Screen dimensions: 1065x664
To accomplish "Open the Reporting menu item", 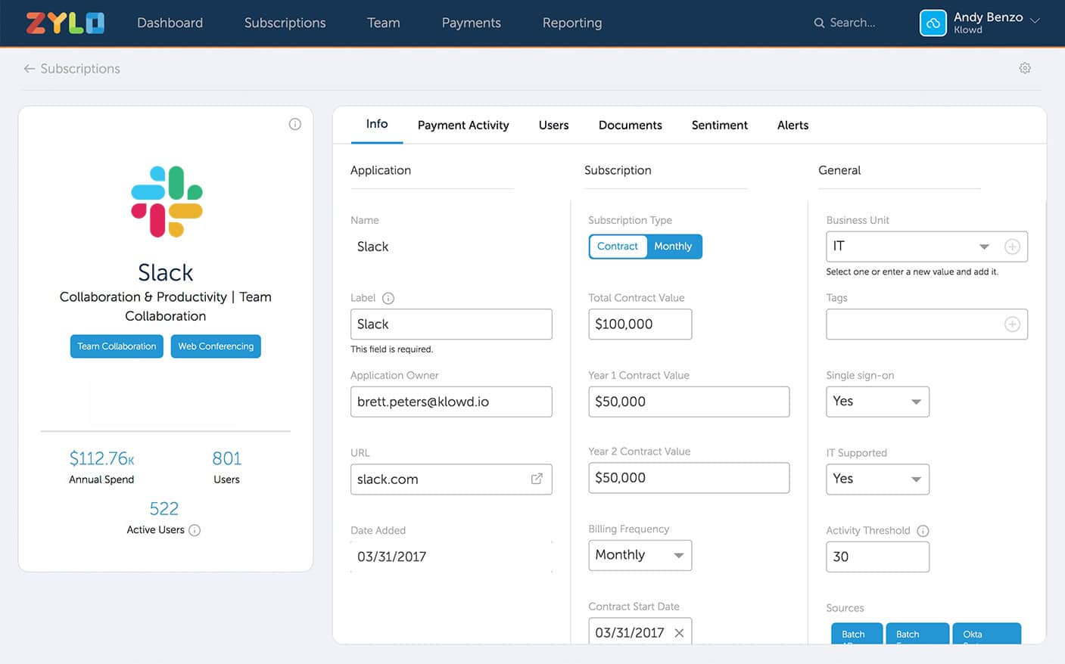I will click(571, 23).
